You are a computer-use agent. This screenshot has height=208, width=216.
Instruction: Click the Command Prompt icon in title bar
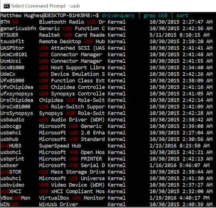(6, 6)
